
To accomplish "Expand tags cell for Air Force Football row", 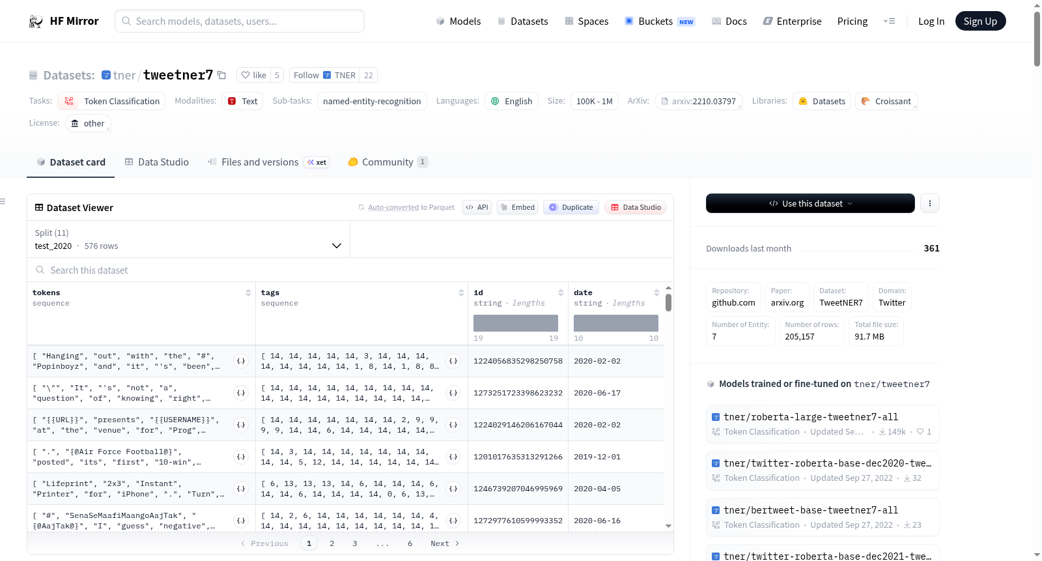I will pos(453,457).
